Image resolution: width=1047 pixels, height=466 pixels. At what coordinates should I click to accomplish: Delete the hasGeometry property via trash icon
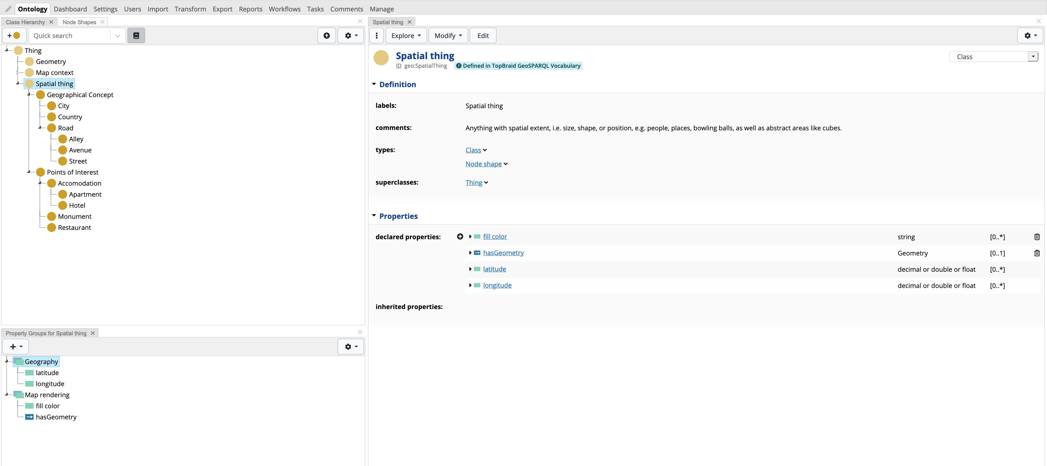(1036, 253)
